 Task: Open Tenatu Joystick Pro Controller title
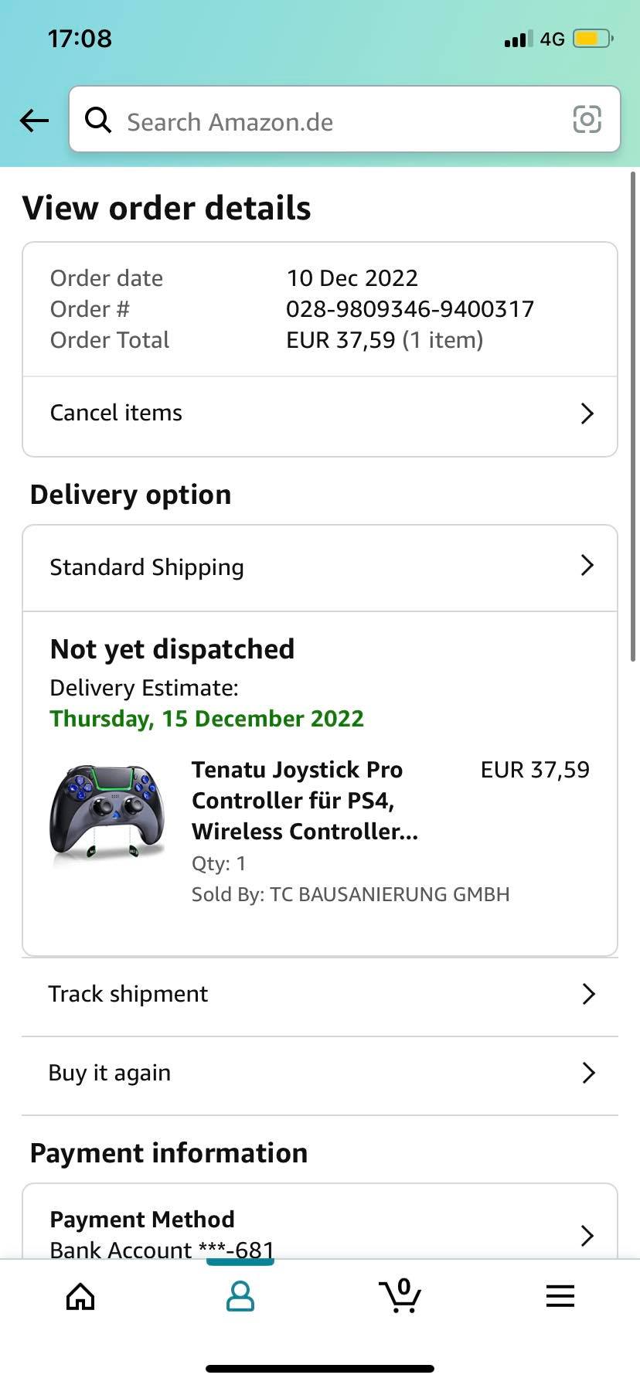(305, 800)
